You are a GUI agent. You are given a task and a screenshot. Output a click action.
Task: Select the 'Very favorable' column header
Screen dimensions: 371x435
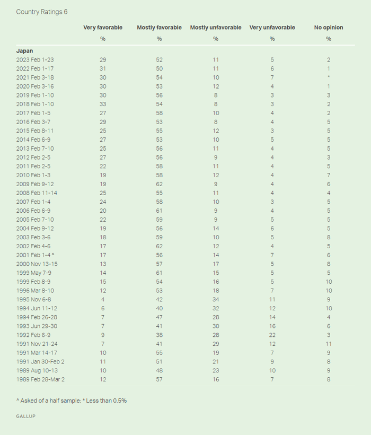point(102,28)
